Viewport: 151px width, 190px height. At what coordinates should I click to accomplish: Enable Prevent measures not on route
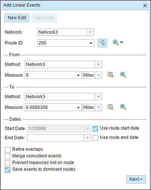click(x=7, y=163)
